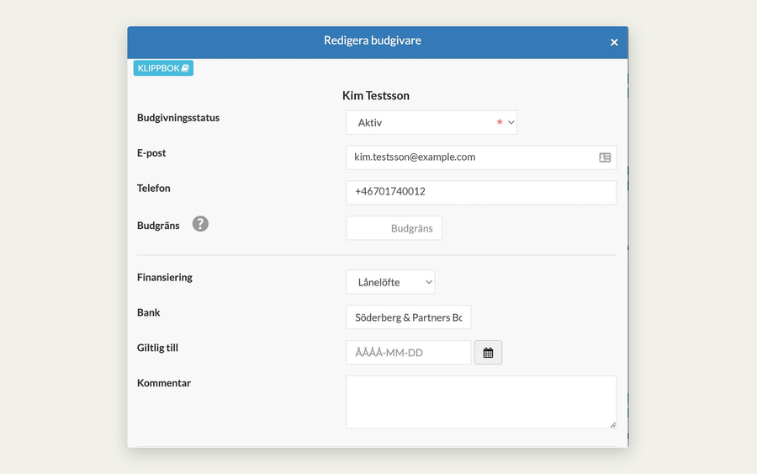Click the Budgräns help question mark icon
Image resolution: width=757 pixels, height=474 pixels.
(200, 224)
